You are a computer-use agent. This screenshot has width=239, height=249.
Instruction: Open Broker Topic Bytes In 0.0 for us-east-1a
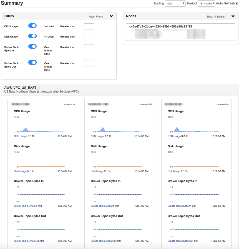click(x=182, y=206)
